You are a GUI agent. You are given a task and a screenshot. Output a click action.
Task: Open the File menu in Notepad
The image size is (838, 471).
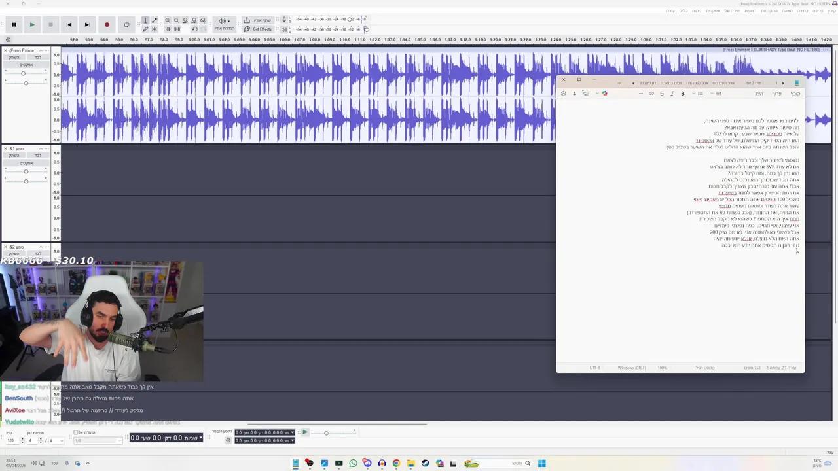tap(795, 94)
